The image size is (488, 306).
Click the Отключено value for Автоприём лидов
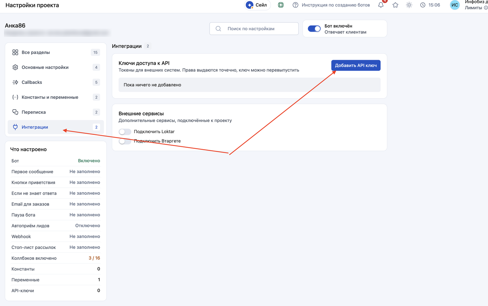coord(87,226)
